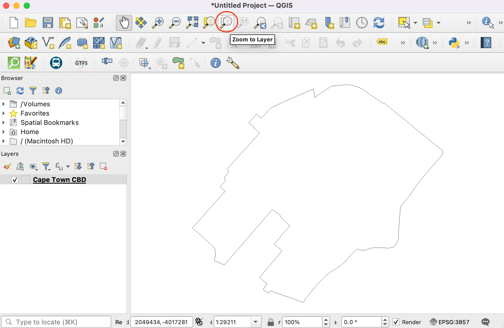Select the Pan Map hand tool
This screenshot has height=328, width=504.
[x=124, y=23]
